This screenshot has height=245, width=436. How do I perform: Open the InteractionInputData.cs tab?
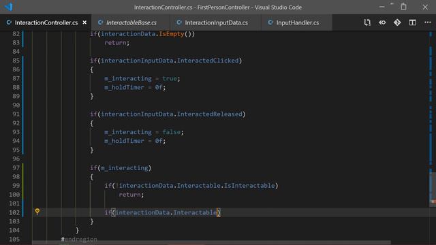pos(216,22)
